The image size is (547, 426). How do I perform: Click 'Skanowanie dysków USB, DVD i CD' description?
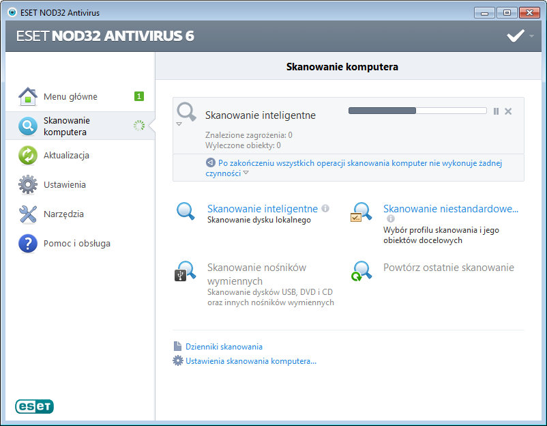[270, 297]
